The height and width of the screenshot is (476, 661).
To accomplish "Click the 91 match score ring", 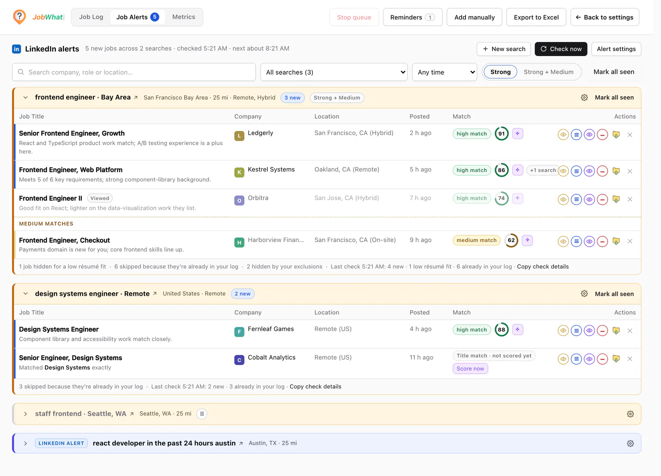I will click(x=502, y=134).
